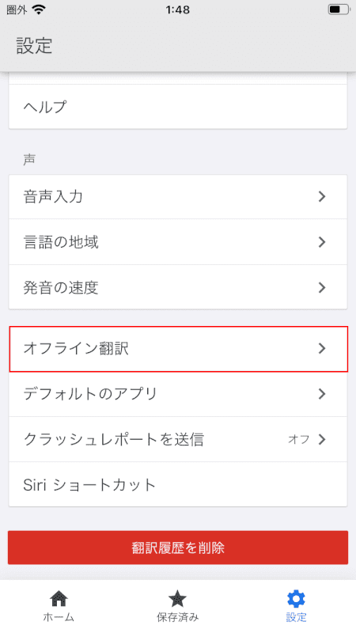Tap the battery indicator icon
Screen dimensions: 356x633
(x=339, y=9)
